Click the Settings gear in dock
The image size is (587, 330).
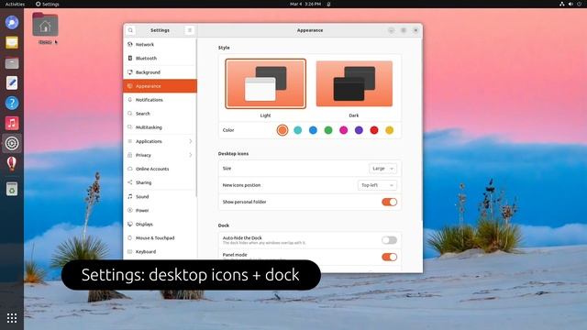[12, 143]
